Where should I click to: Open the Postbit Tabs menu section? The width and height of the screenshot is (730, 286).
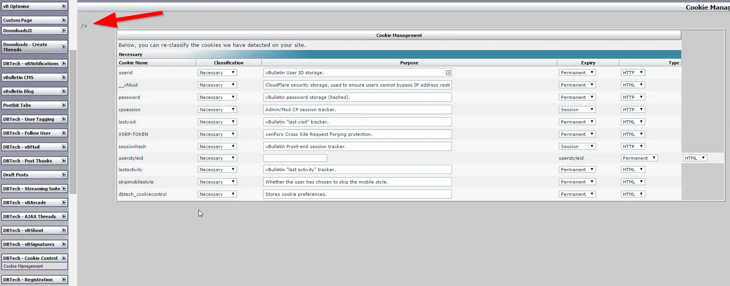pos(34,105)
